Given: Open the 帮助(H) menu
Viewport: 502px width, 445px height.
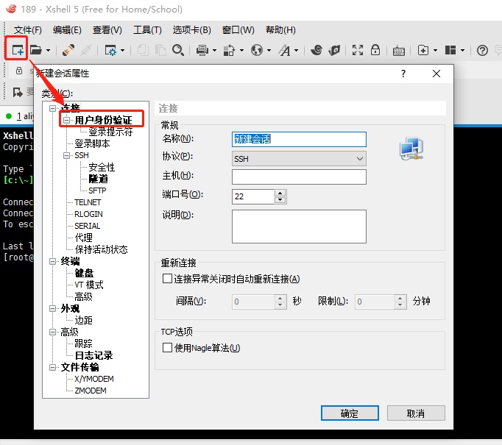Looking at the screenshot, I should pos(280,30).
